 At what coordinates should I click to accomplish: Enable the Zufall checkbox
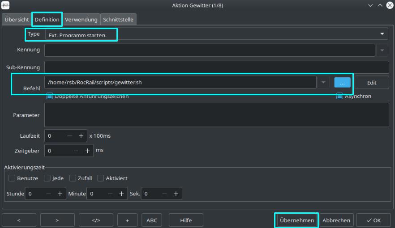coord(73,178)
